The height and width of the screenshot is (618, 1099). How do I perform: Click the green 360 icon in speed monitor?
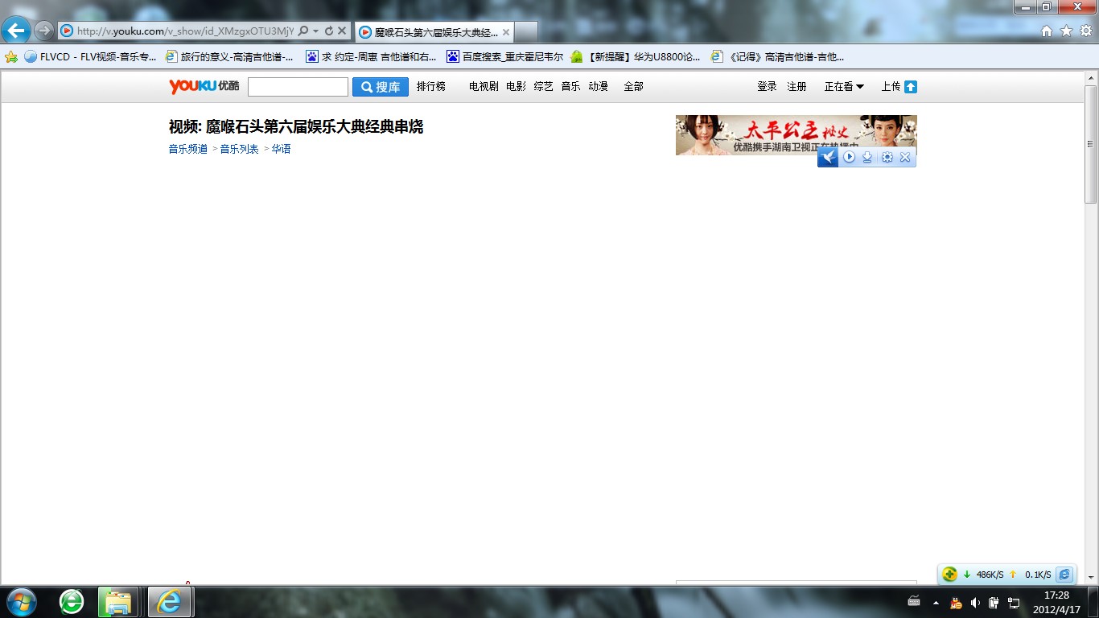(950, 574)
